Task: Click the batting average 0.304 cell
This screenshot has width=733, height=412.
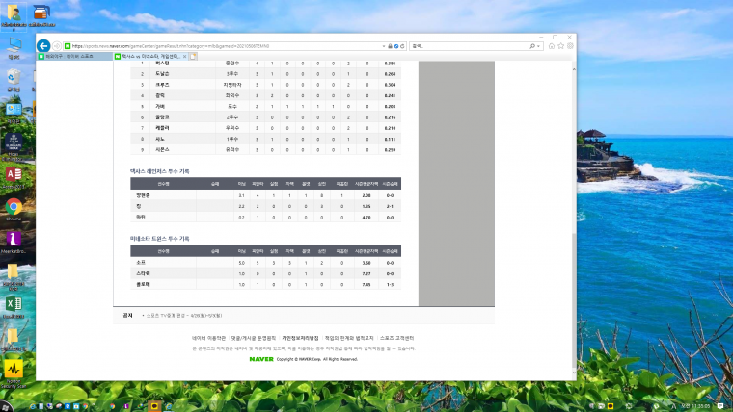Action: [390, 85]
